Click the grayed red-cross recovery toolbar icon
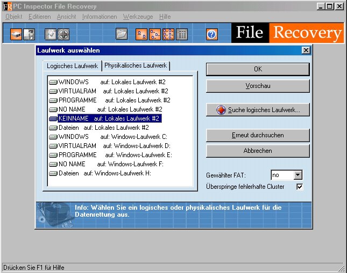The image size is (347, 273). [63, 34]
